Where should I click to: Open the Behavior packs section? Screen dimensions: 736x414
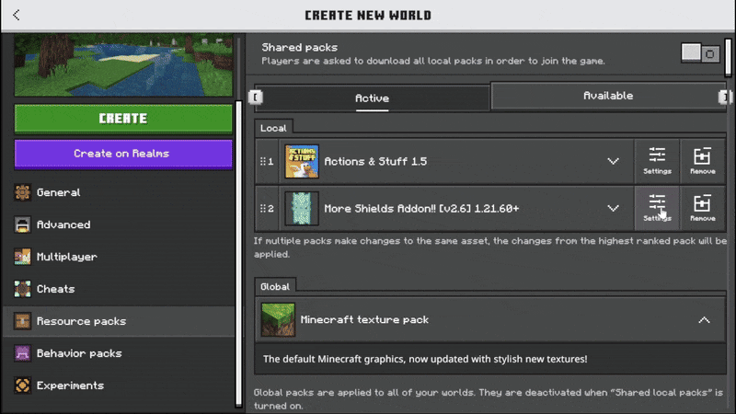[120, 353]
